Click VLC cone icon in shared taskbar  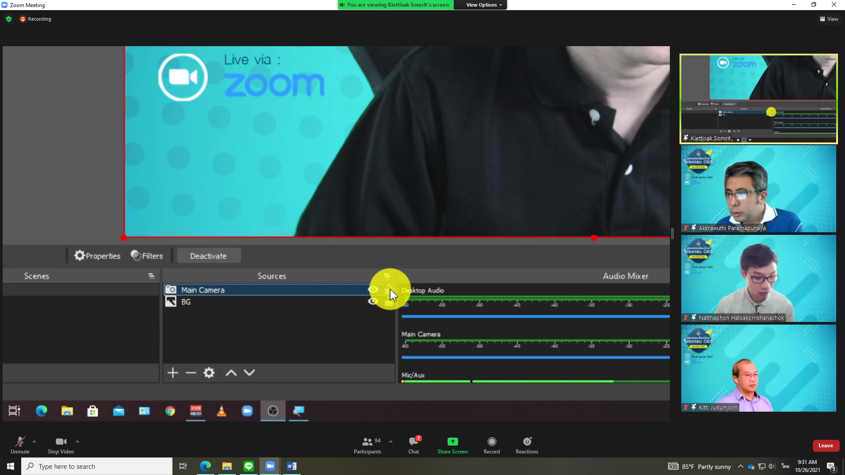pos(221,411)
